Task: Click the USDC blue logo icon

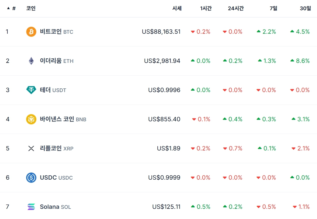Action: pos(31,178)
